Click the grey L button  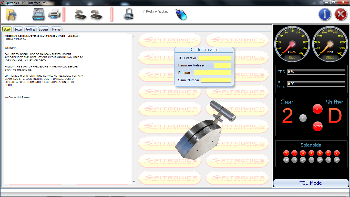303,118
